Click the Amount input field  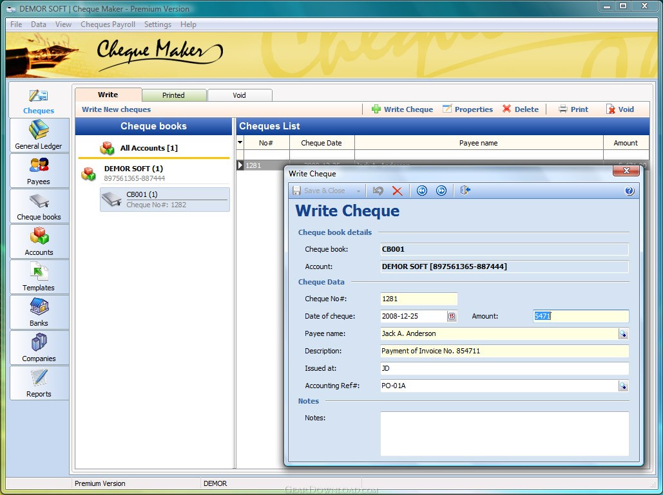(x=581, y=316)
